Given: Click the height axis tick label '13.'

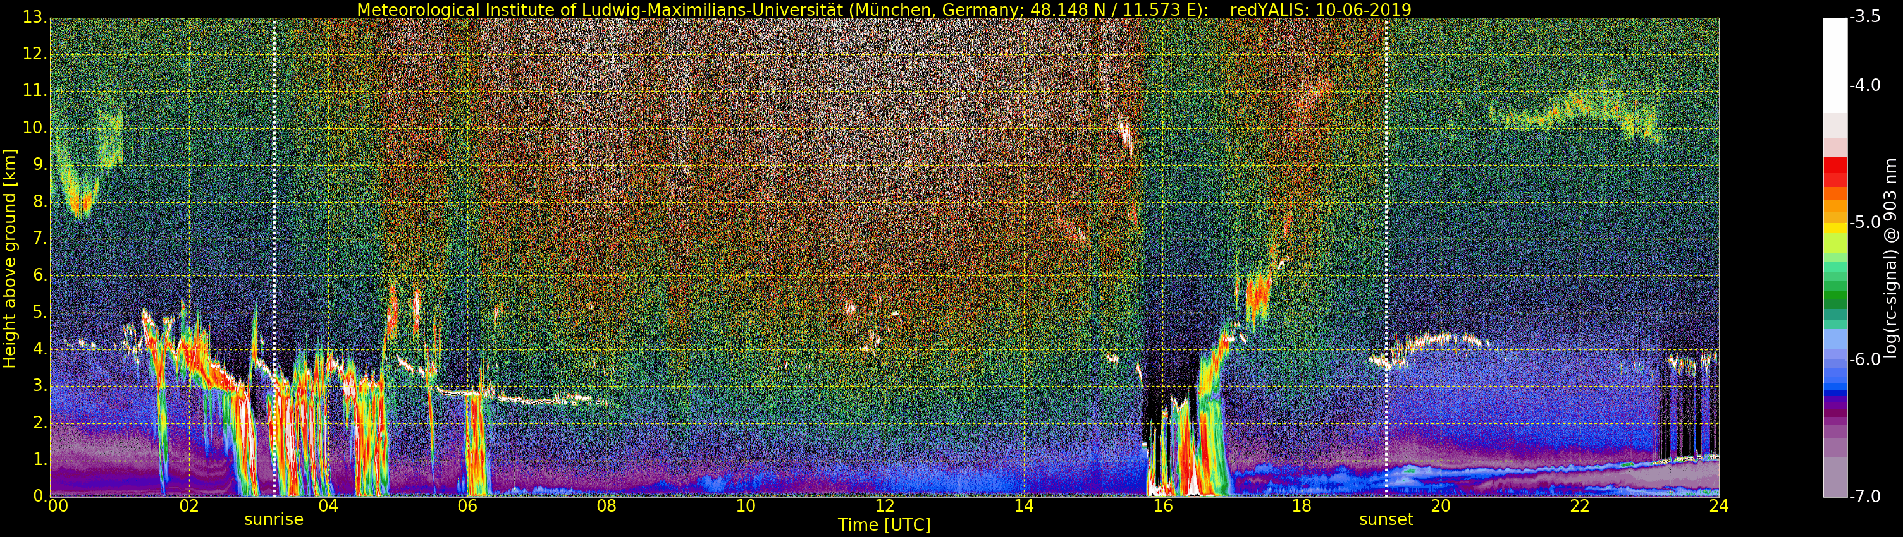Looking at the screenshot, I should pos(35,18).
